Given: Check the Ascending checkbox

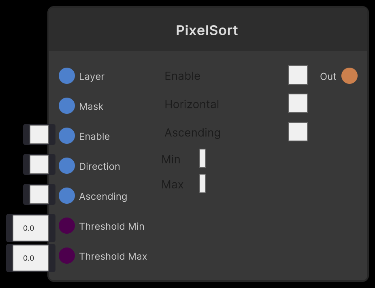Looking at the screenshot, I should tap(298, 132).
